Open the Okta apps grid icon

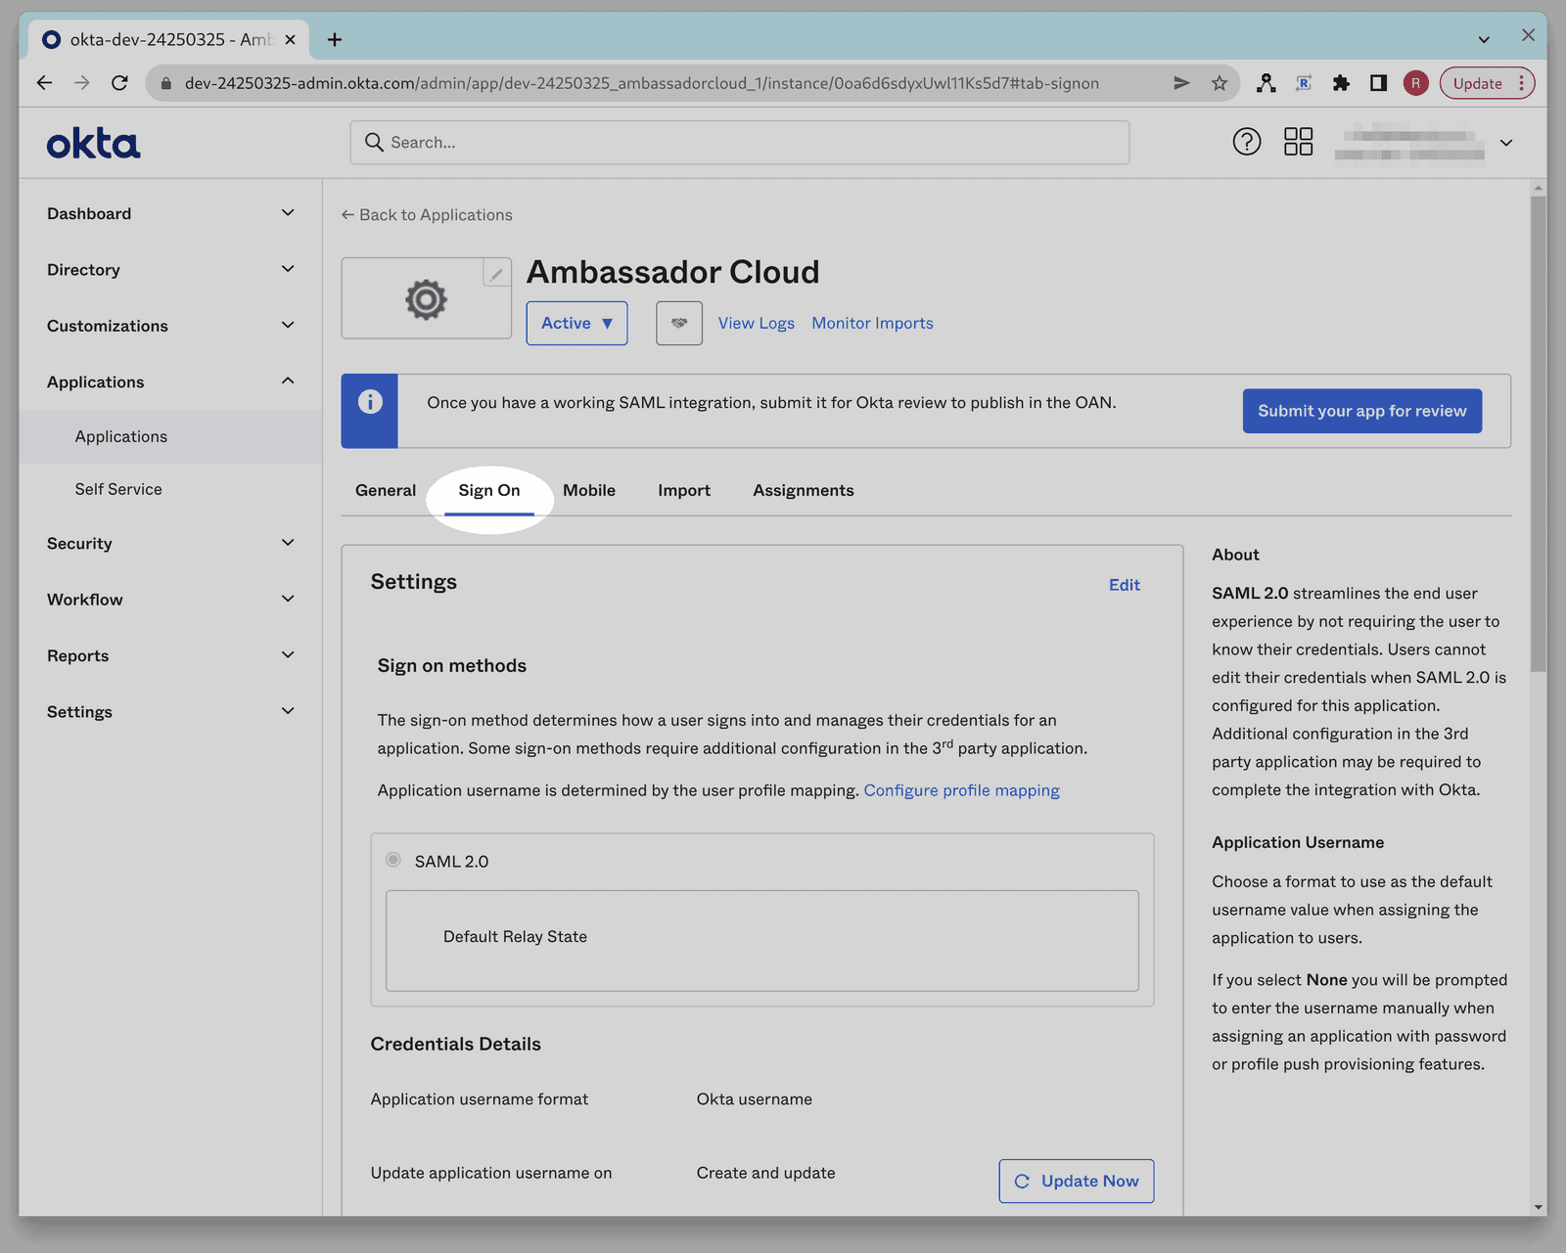click(x=1298, y=142)
